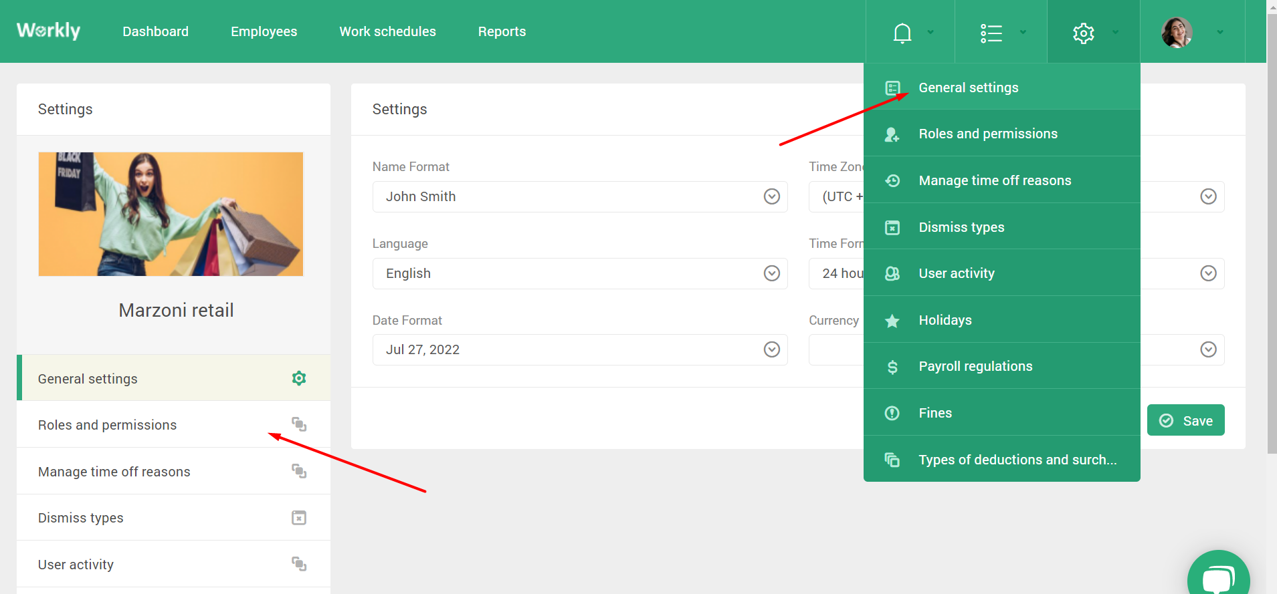Expand the task list dropdown arrow
1277x594 pixels.
[1023, 32]
